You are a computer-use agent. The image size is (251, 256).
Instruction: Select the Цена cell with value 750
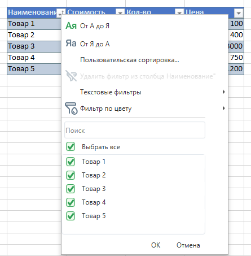236,58
